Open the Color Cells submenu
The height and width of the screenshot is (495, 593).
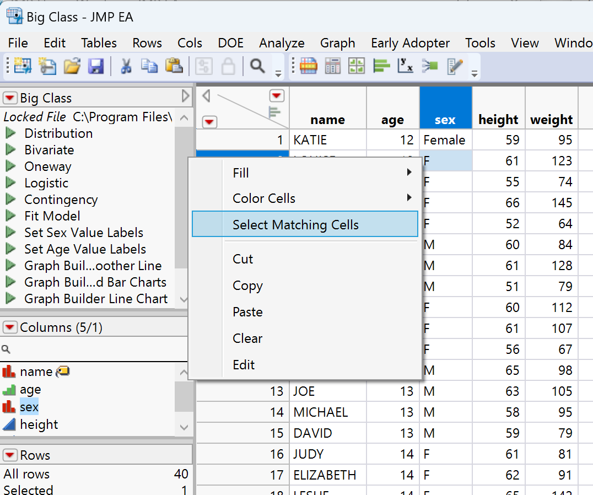pyautogui.click(x=264, y=198)
